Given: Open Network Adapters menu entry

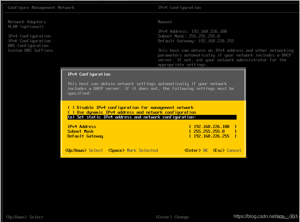Looking at the screenshot, I should point(27,22).
